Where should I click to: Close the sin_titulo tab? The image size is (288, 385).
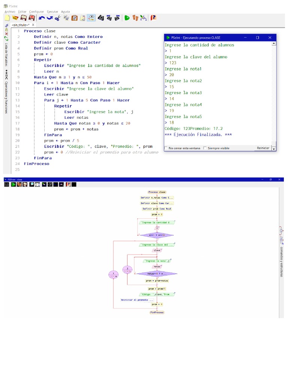click(x=33, y=25)
